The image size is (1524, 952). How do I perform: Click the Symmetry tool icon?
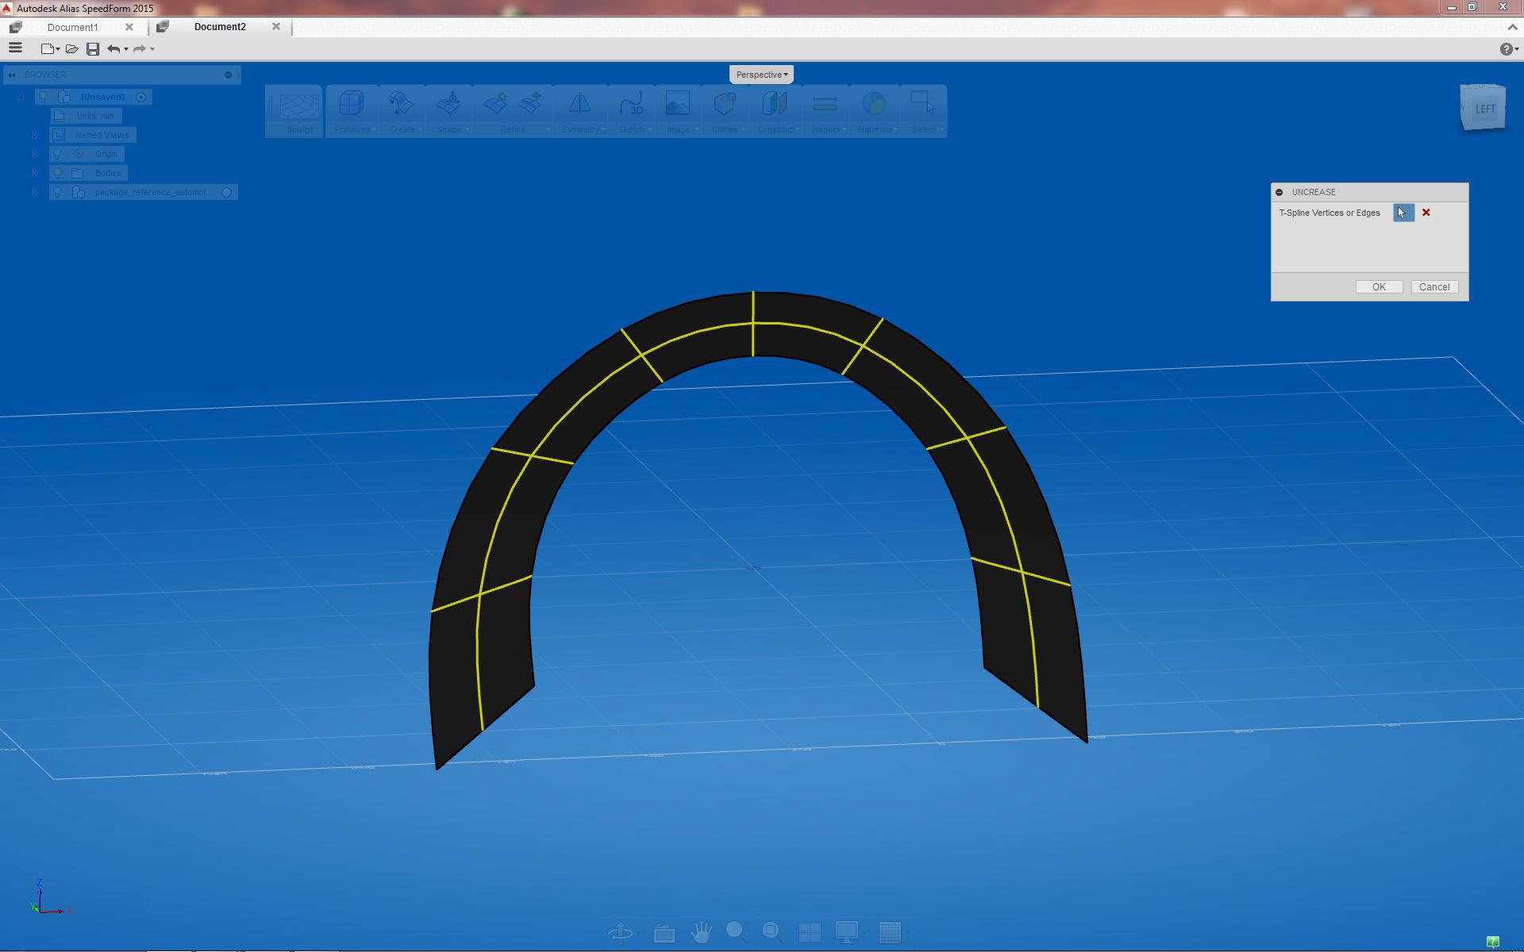click(x=579, y=104)
